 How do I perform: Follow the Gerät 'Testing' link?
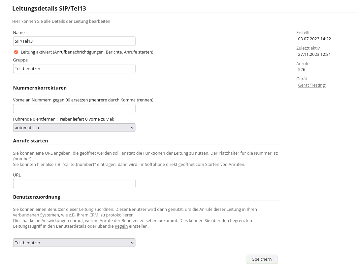click(x=312, y=85)
